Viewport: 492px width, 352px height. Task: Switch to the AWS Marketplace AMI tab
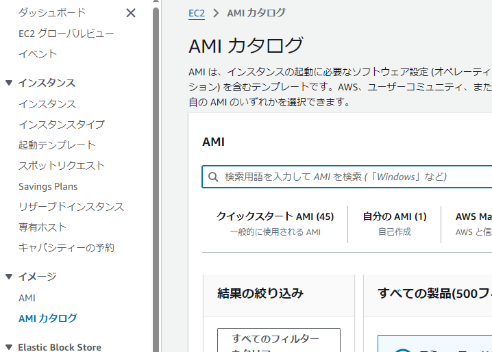[473, 224]
